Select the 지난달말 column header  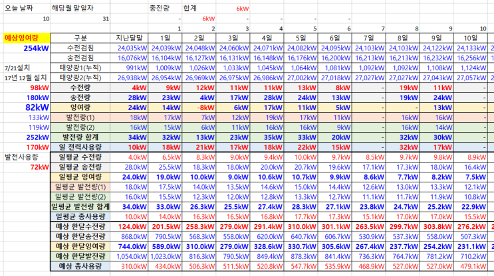pyautogui.click(x=129, y=38)
